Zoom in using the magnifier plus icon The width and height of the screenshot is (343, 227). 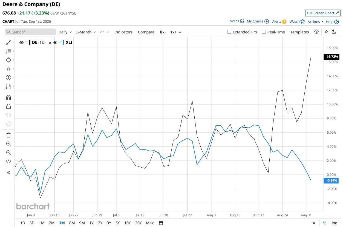[8, 144]
